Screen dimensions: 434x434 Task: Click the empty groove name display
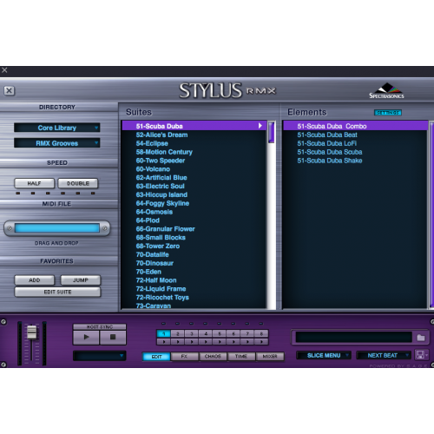pos(353,338)
